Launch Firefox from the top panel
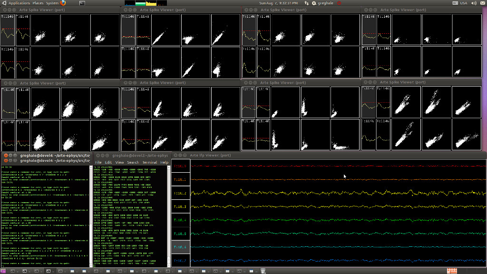The image size is (487, 274). (x=63, y=3)
